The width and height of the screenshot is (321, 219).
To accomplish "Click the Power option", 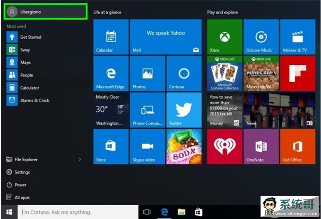I will pos(16,185).
